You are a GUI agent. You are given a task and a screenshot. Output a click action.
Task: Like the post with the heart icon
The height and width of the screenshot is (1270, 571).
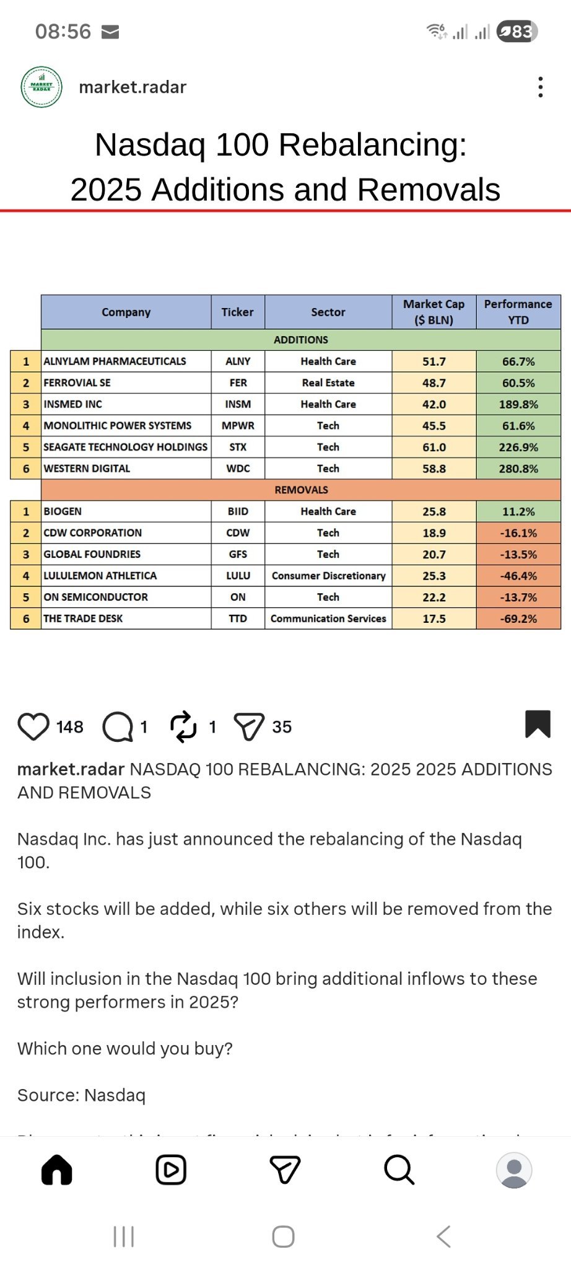[33, 726]
